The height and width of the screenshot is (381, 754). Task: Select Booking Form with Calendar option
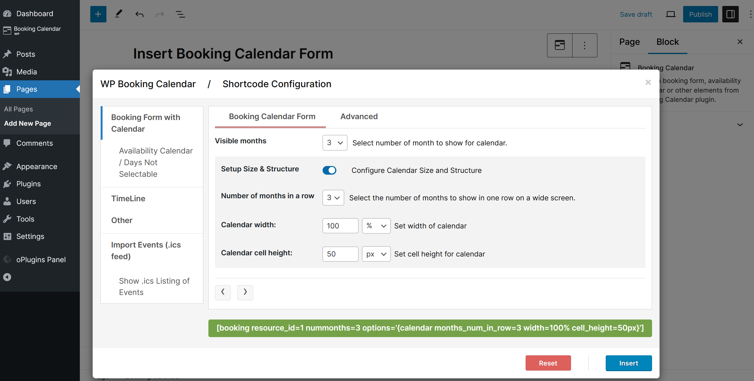tap(152, 123)
